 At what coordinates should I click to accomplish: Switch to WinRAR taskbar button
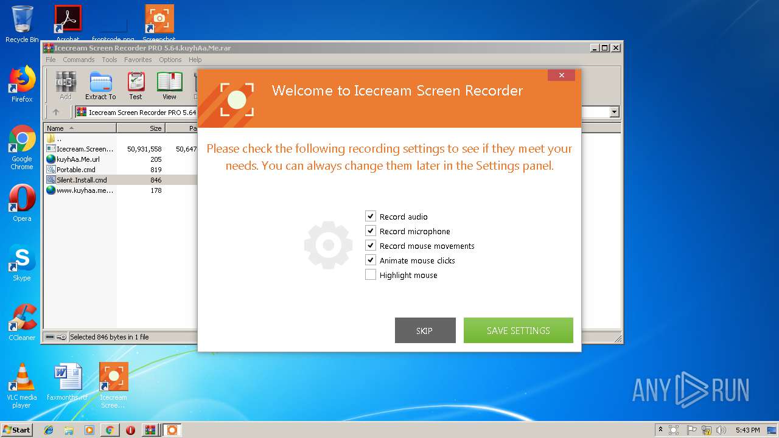coord(150,430)
